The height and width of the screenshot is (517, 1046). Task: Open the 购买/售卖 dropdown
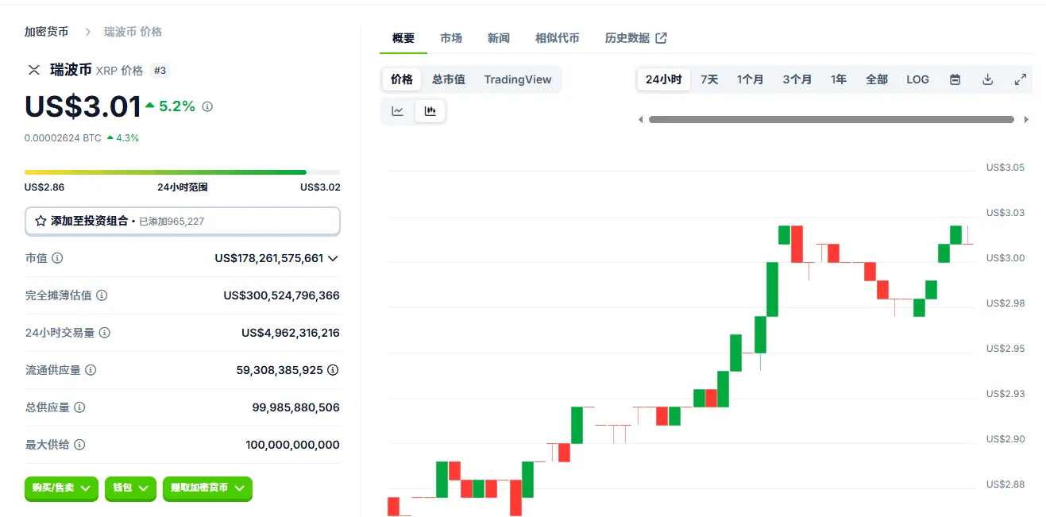(61, 488)
